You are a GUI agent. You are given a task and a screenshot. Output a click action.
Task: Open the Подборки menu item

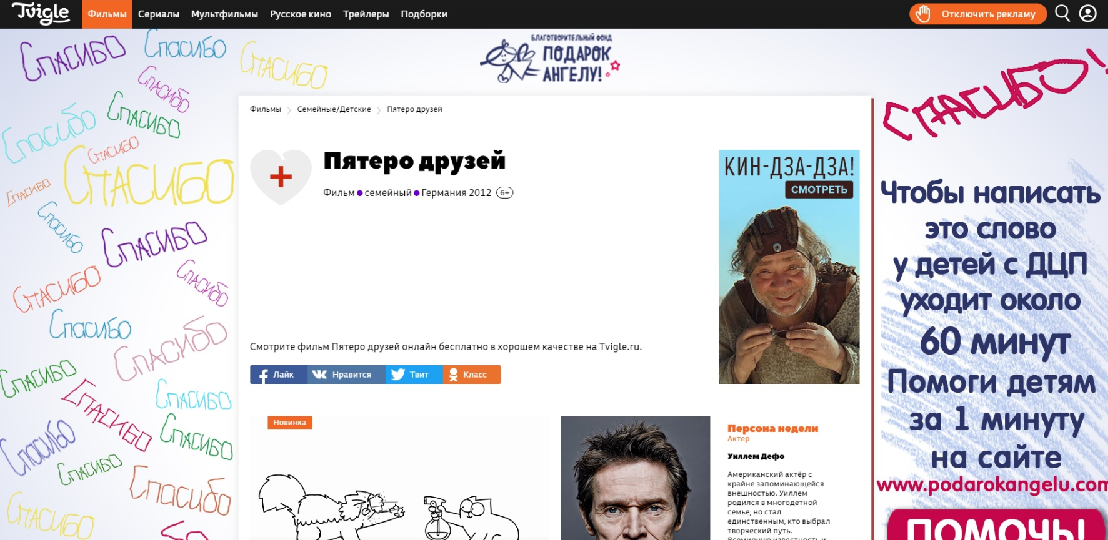pos(424,14)
